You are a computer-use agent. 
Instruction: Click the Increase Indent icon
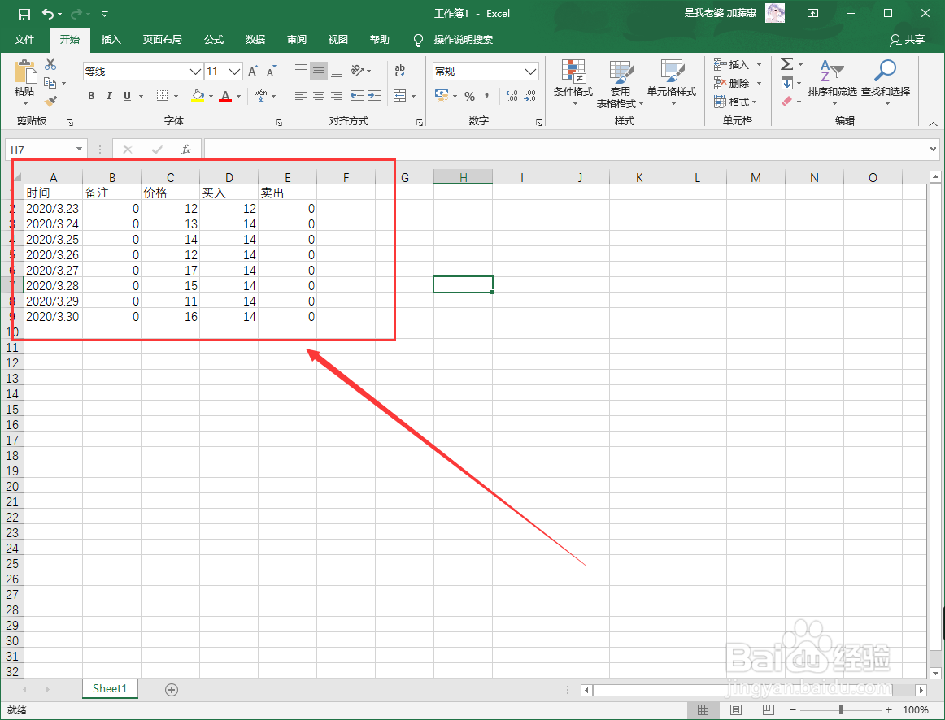tap(375, 96)
